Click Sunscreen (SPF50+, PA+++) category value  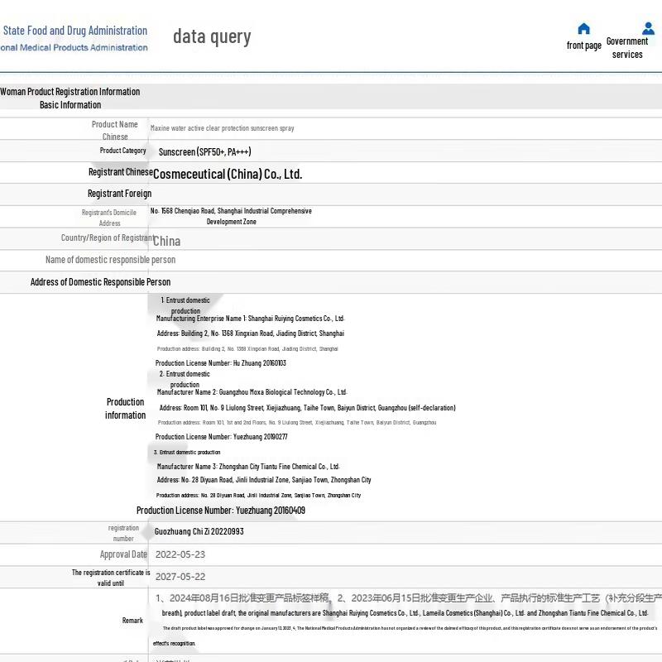pyautogui.click(x=204, y=151)
